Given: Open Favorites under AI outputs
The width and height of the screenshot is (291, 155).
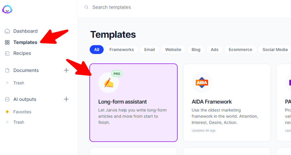Looking at the screenshot, I should coord(22,112).
